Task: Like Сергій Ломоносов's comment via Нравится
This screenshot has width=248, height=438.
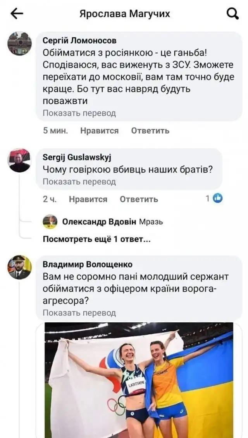Action: 99,131
